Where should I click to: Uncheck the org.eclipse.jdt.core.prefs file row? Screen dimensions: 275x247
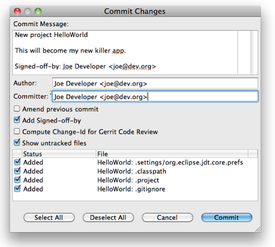click(17, 162)
